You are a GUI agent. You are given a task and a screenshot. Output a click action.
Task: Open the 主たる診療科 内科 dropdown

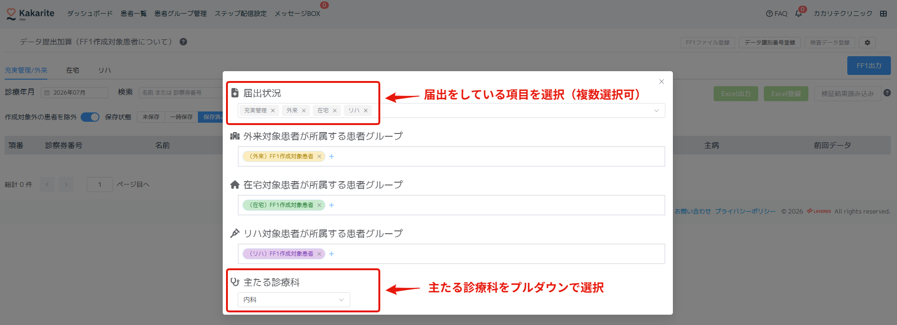294,300
